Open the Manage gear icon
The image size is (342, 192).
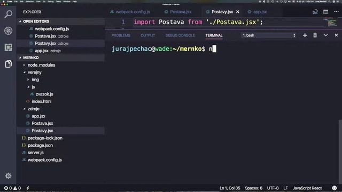pos(9,175)
